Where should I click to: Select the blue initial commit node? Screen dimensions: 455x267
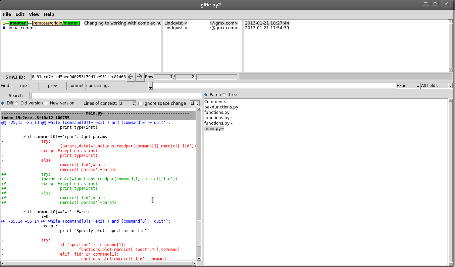4,28
